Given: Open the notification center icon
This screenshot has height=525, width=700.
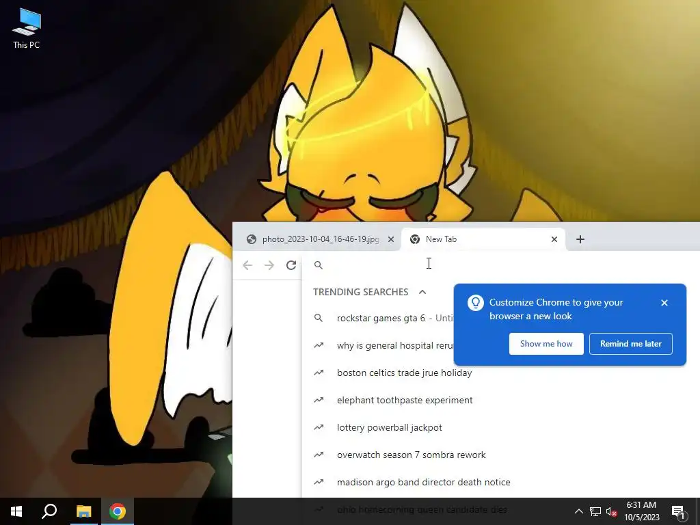Looking at the screenshot, I should [x=678, y=511].
